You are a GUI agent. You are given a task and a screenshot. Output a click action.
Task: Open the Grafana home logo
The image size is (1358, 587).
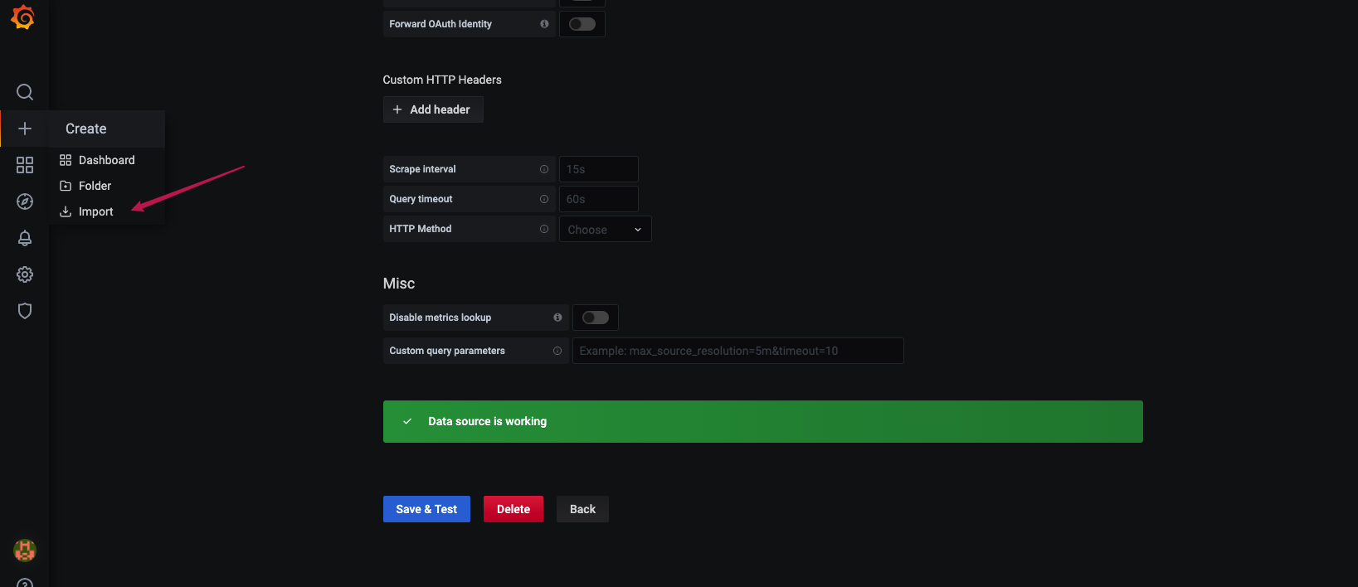coord(23,17)
